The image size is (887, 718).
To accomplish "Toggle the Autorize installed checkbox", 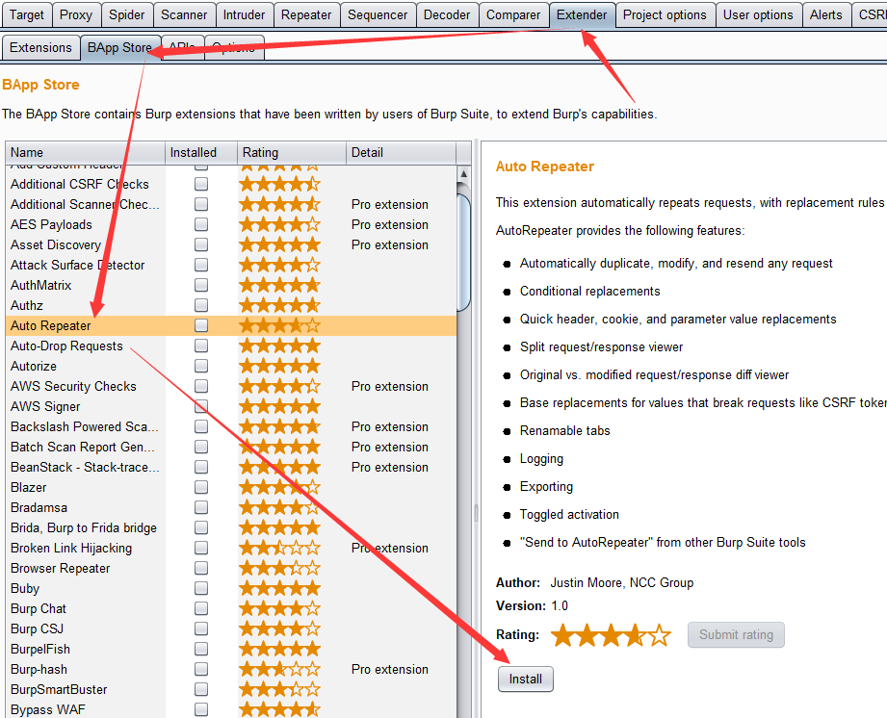I will pyautogui.click(x=201, y=366).
